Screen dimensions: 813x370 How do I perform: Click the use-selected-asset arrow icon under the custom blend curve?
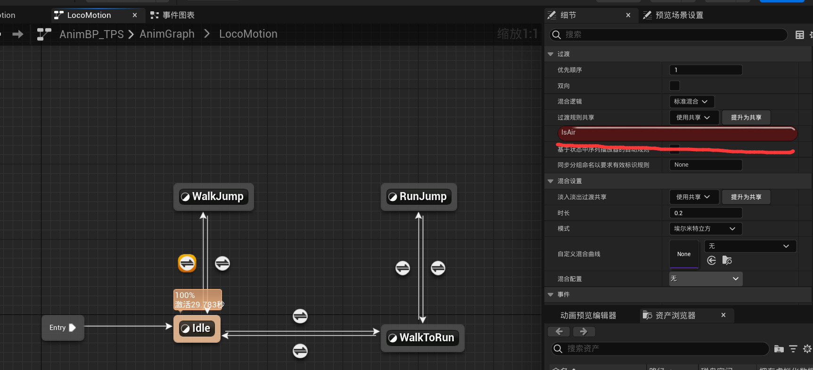point(712,260)
